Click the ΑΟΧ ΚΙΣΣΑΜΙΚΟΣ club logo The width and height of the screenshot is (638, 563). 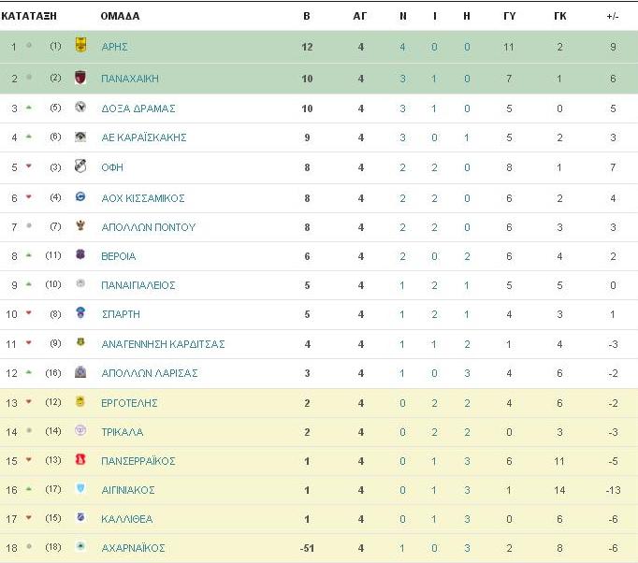80,196
